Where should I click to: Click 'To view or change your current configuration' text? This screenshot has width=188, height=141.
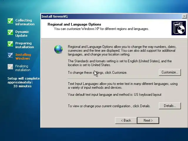coord(109,106)
